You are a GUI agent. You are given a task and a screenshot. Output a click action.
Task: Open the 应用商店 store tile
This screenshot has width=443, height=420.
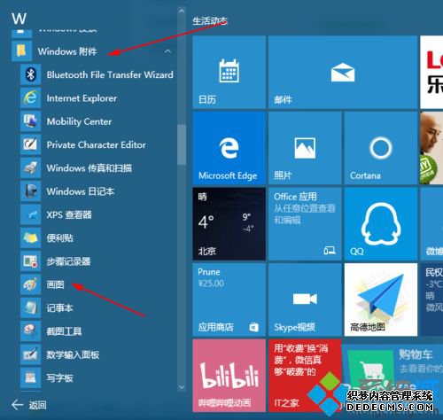[x=229, y=299]
